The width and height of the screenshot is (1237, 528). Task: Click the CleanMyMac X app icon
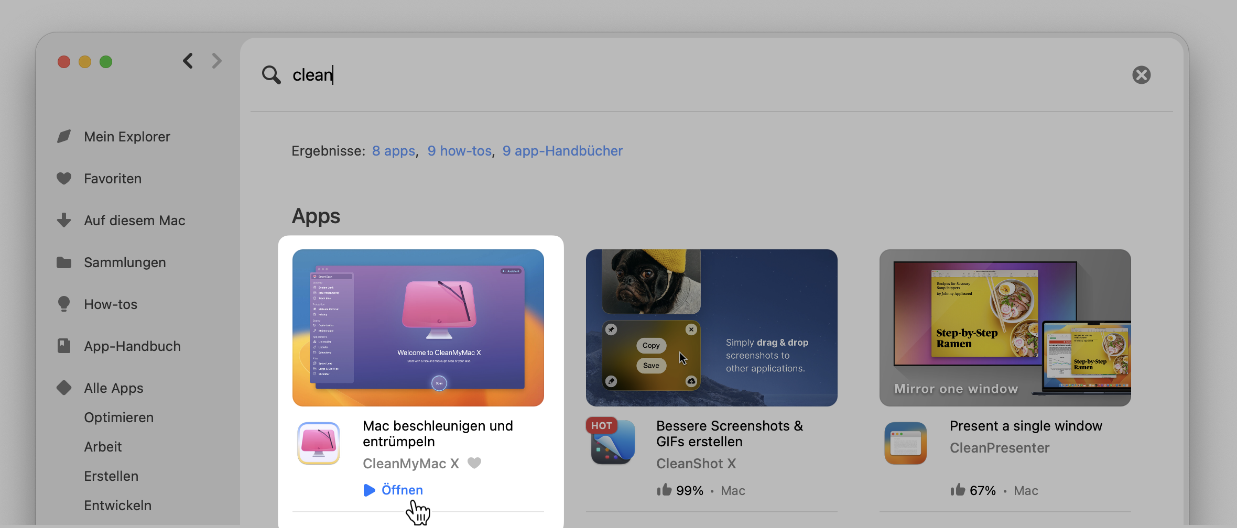click(319, 443)
